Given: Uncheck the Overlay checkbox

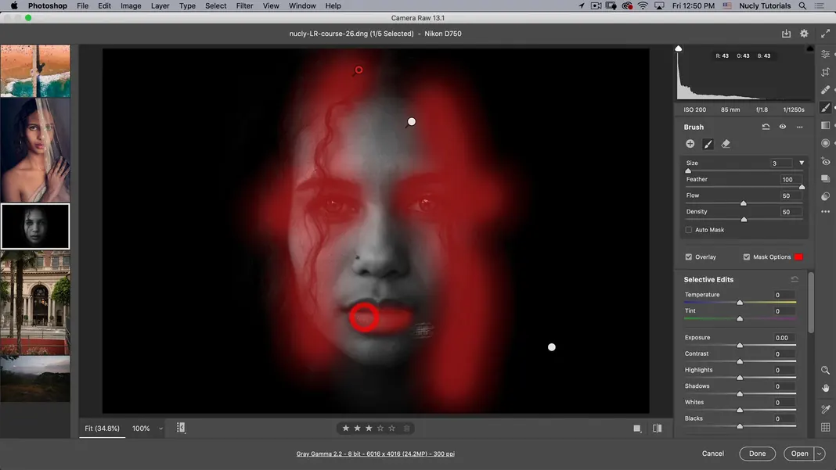Looking at the screenshot, I should coord(689,257).
